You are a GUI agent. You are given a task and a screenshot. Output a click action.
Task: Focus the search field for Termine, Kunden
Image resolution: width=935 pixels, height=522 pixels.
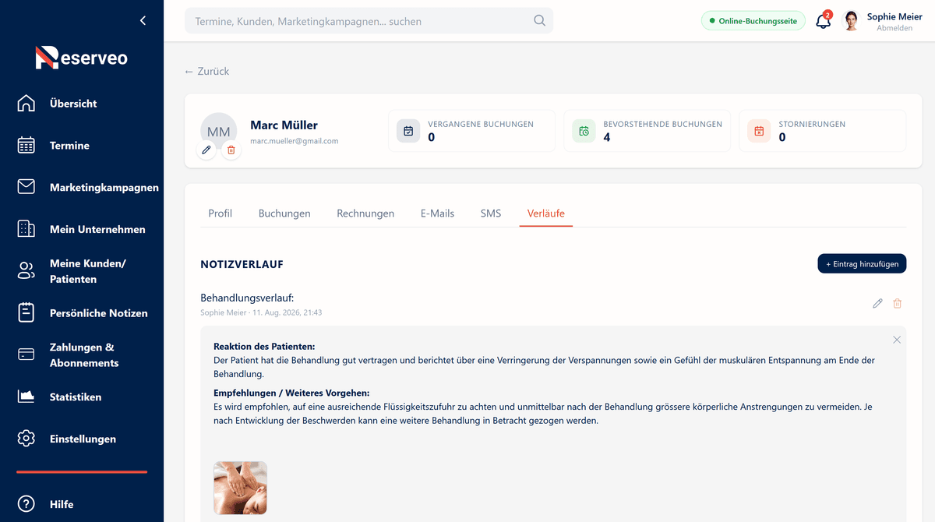tap(369, 21)
